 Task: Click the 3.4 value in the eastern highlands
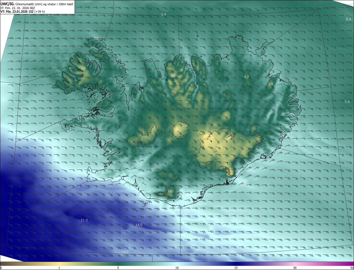[271, 84]
